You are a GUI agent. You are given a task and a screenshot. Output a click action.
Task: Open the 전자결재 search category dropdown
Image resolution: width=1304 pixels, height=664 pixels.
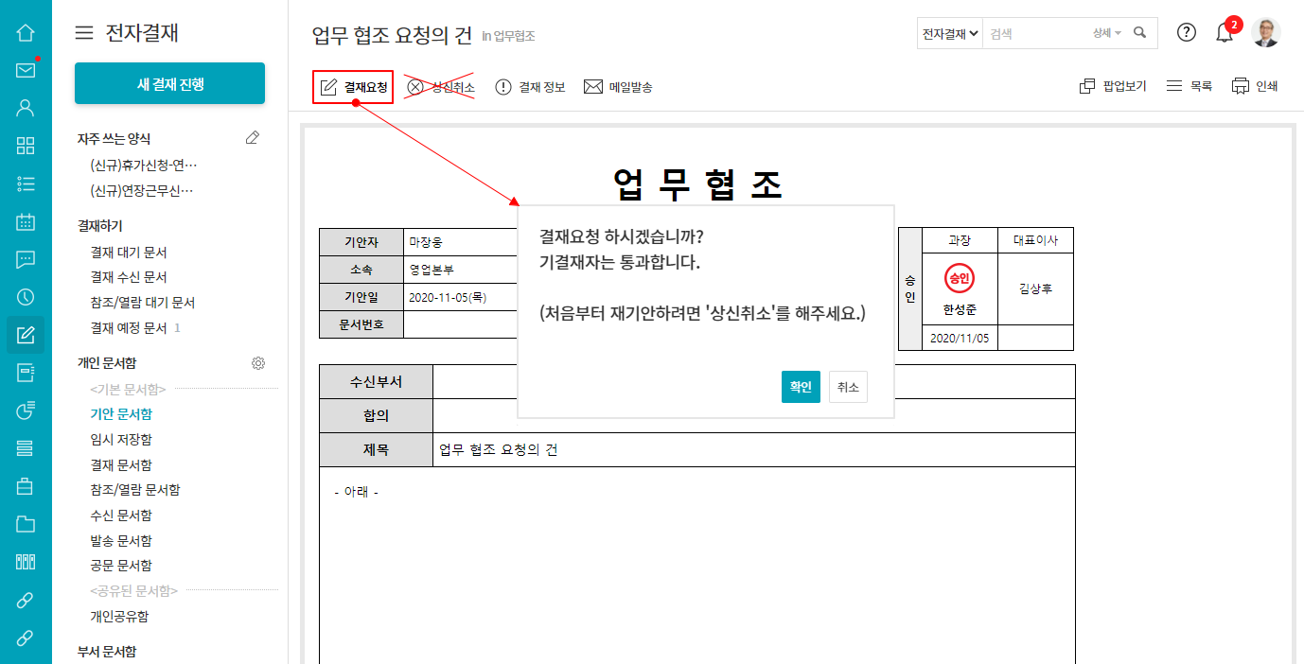point(949,33)
